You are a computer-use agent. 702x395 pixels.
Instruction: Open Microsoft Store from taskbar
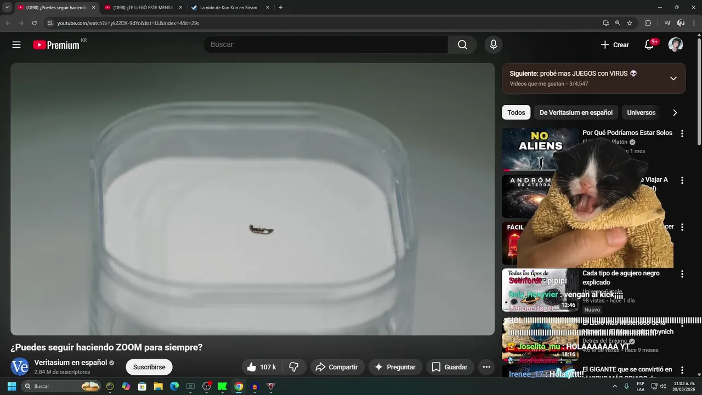pyautogui.click(x=142, y=386)
